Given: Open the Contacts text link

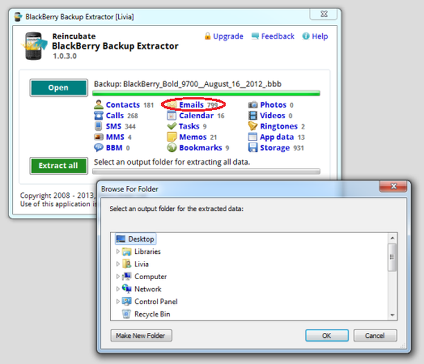Looking at the screenshot, I should [x=123, y=105].
